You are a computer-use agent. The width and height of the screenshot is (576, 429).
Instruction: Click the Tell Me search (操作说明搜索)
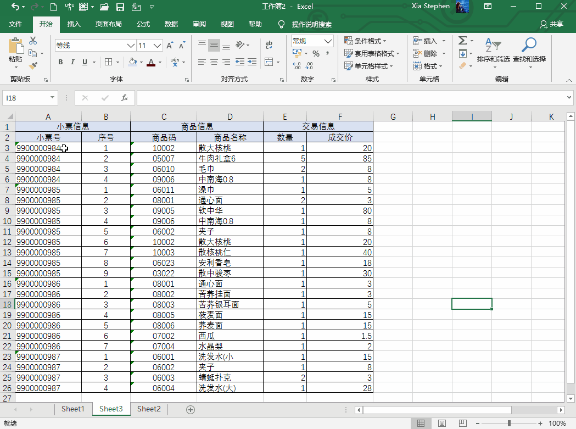pyautogui.click(x=311, y=24)
